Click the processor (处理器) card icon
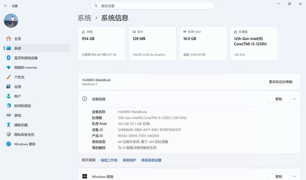 tap(235, 32)
